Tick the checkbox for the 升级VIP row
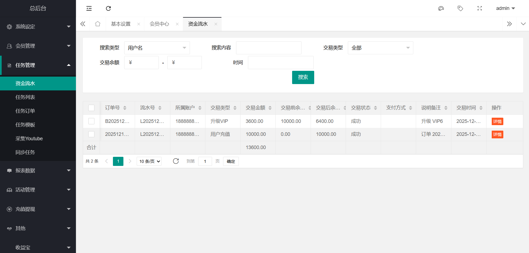The image size is (529, 253). (91, 121)
